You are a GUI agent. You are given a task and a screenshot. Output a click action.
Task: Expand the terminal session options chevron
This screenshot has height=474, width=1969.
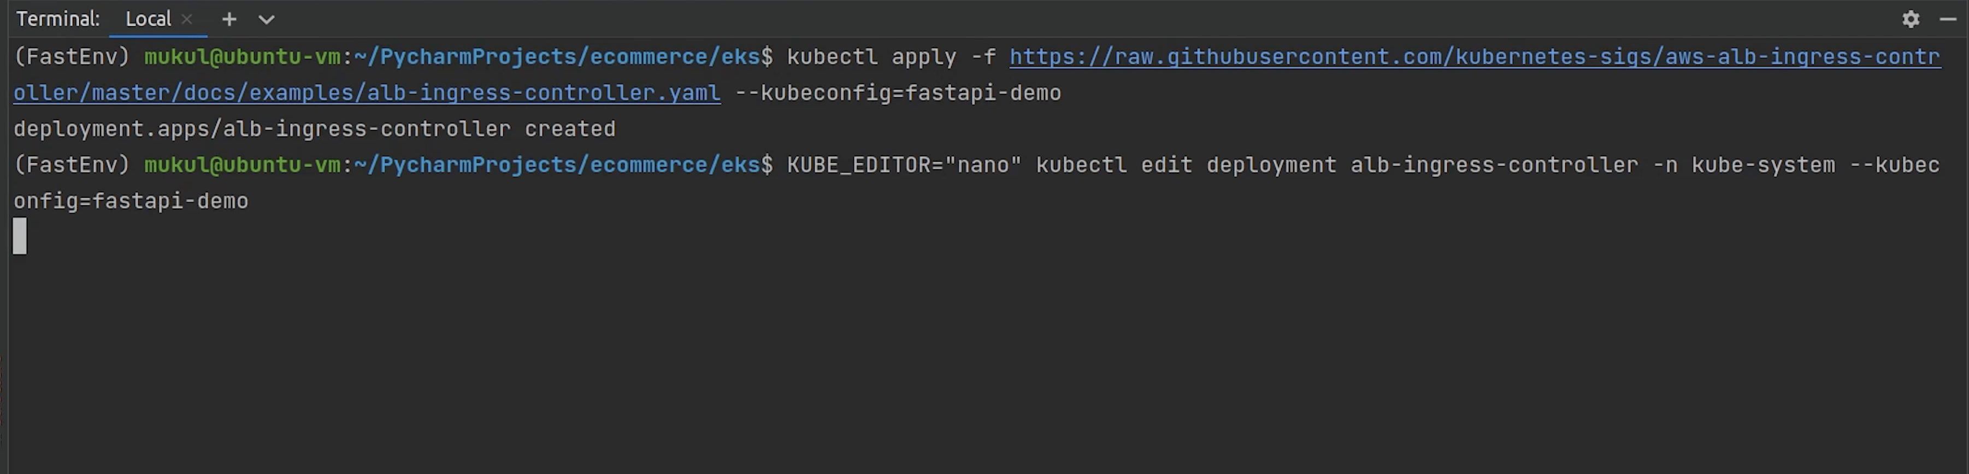266,19
